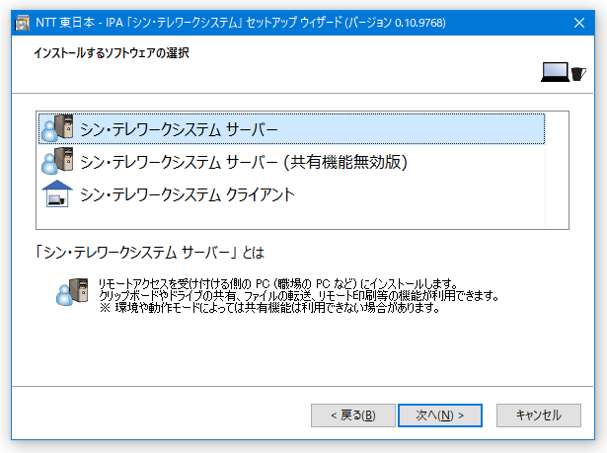Proceed with the 次へ(N) button
This screenshot has width=607, height=453.
pyautogui.click(x=440, y=415)
